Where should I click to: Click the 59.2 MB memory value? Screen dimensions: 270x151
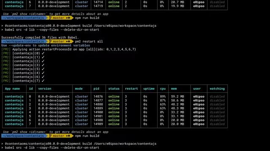point(178,96)
